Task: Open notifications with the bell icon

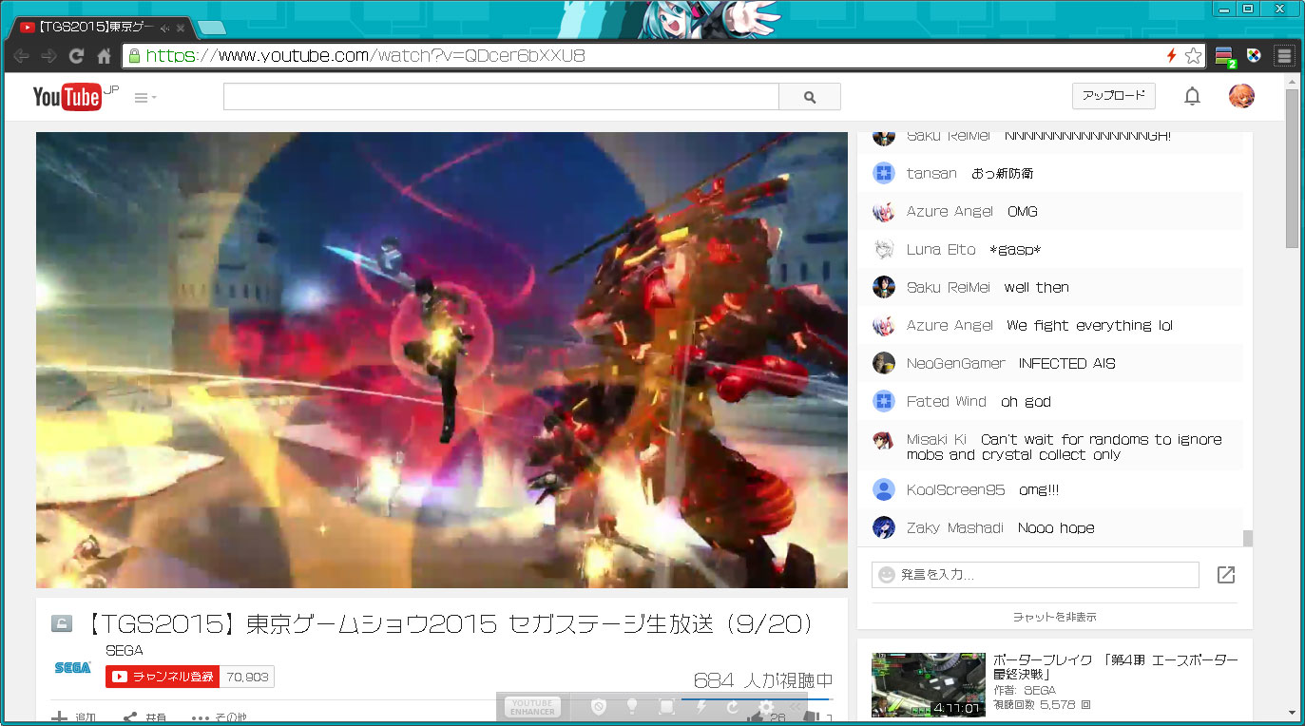Action: 1192,96
